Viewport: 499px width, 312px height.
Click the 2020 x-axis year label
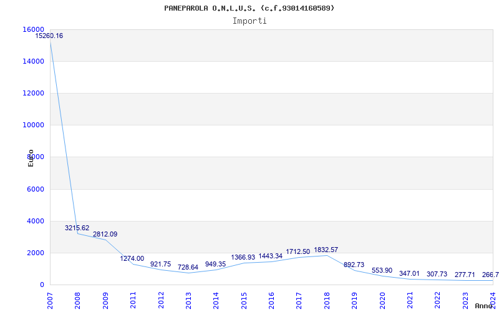tap(382, 300)
